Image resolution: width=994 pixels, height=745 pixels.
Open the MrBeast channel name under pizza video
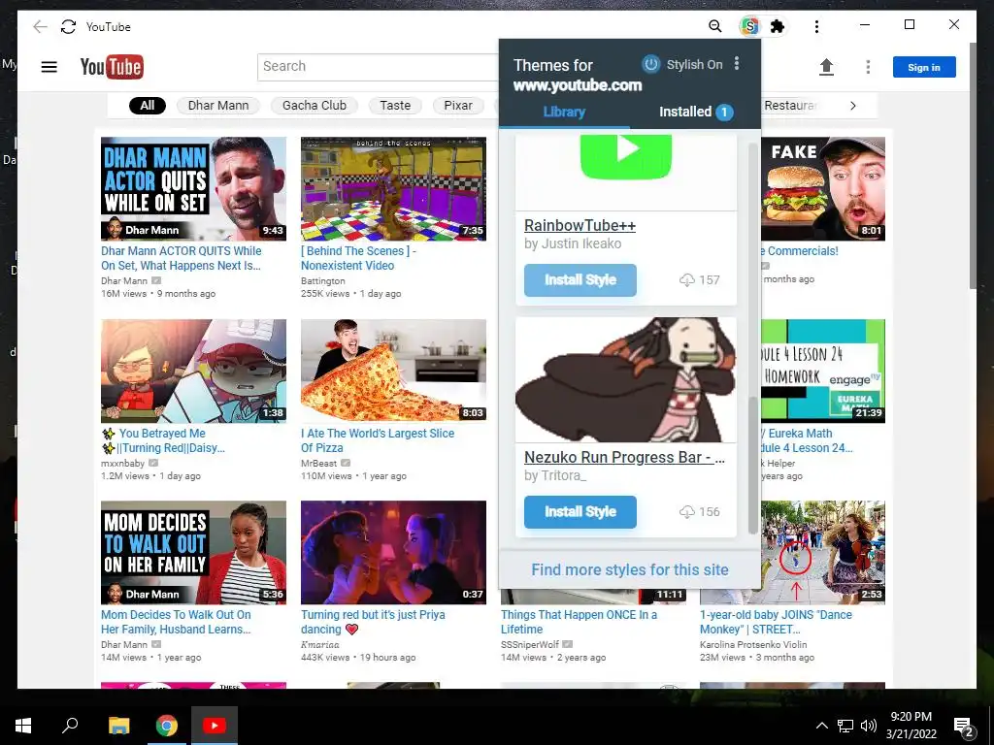point(318,463)
